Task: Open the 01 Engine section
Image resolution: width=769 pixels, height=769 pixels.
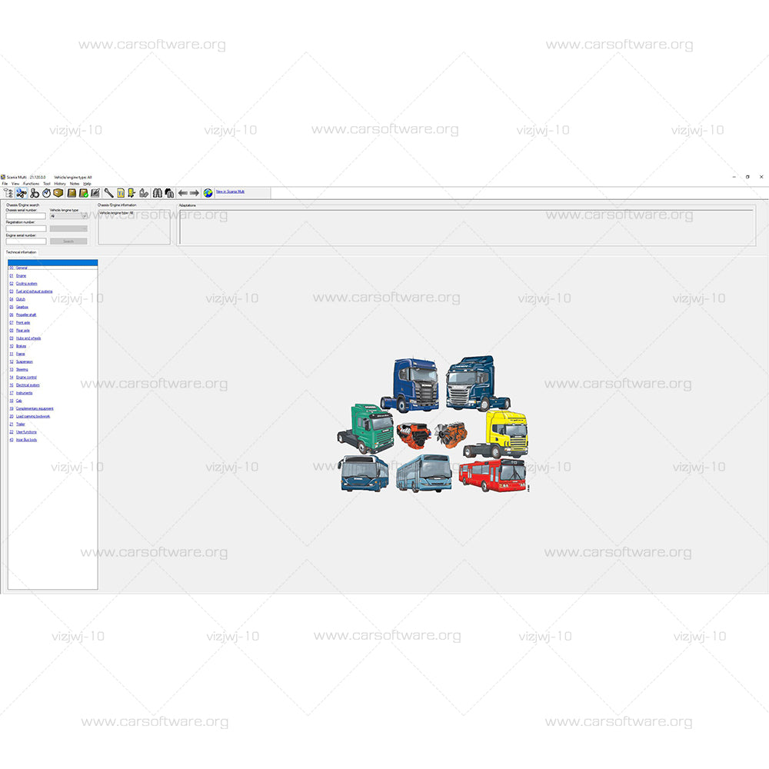Action: point(18,275)
